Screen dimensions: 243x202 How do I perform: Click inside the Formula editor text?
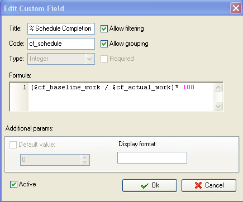point(121,97)
